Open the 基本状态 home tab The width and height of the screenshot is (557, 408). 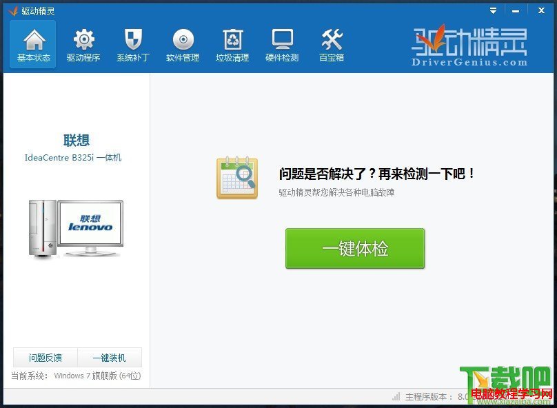tap(33, 44)
